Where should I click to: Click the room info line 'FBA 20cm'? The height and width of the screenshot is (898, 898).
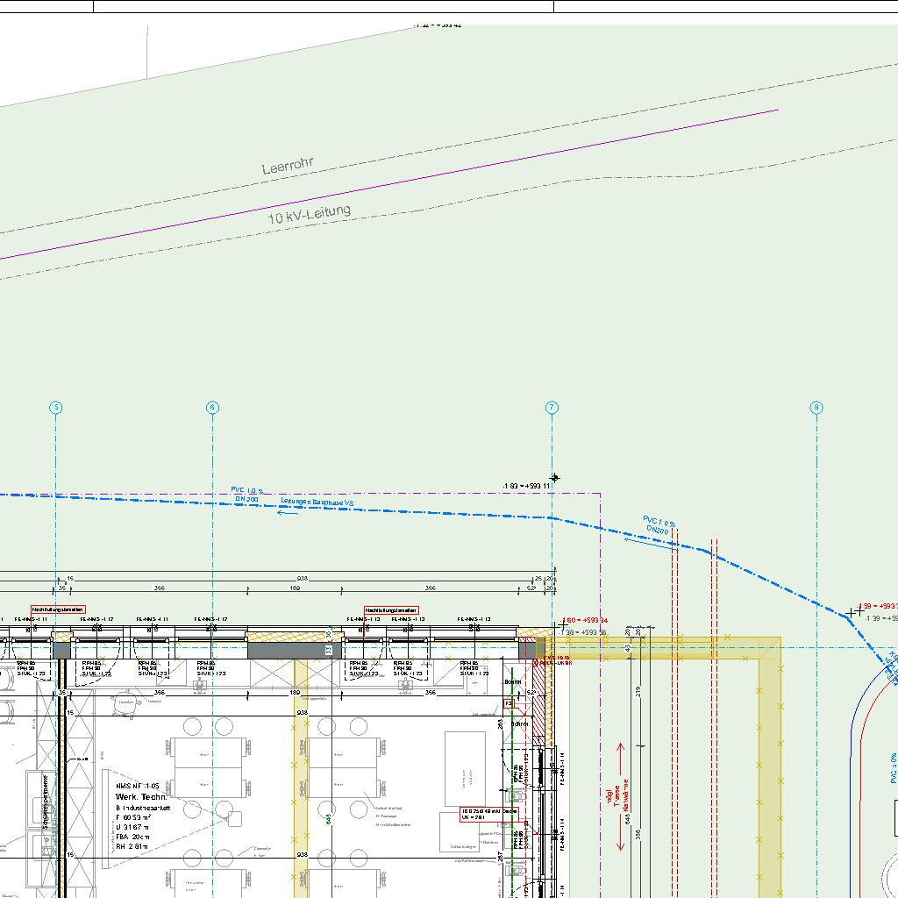(x=132, y=837)
